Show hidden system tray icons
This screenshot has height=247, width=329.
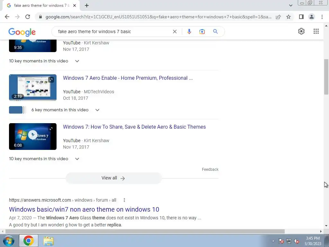(273, 241)
